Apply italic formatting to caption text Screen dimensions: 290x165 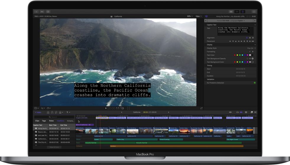pyautogui.click(x=250, y=52)
